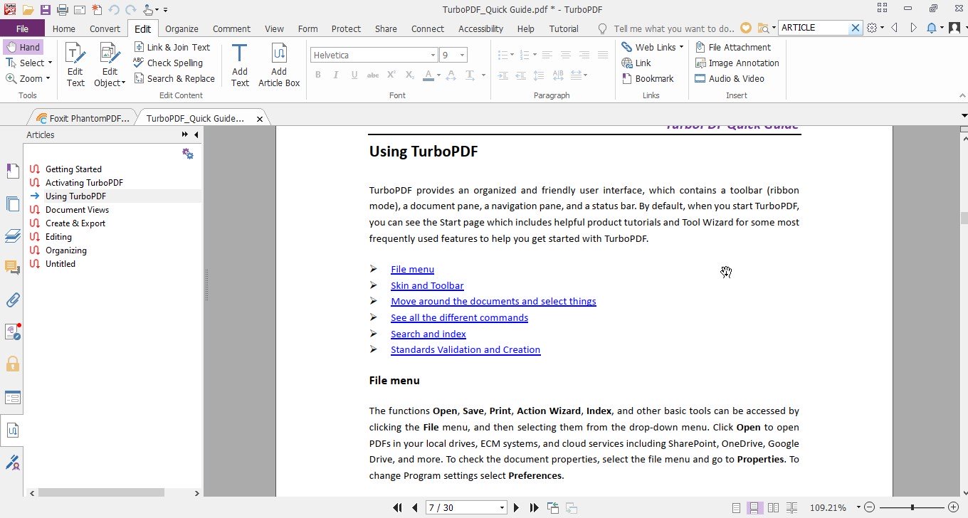Add a File Attachment
Screen dimensions: 968x518
pyautogui.click(x=732, y=47)
